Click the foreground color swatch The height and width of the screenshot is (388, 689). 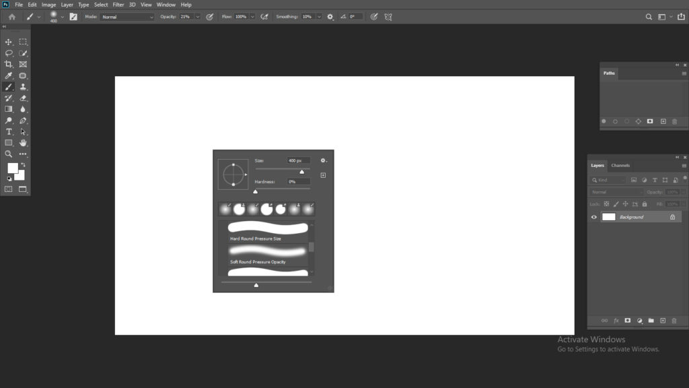pos(12,168)
